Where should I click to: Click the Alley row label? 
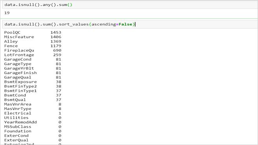11,41
